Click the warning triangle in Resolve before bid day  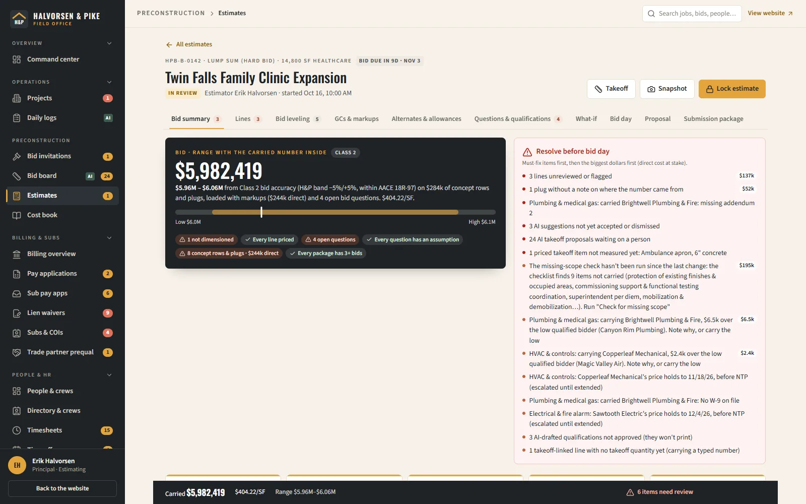[x=527, y=152]
